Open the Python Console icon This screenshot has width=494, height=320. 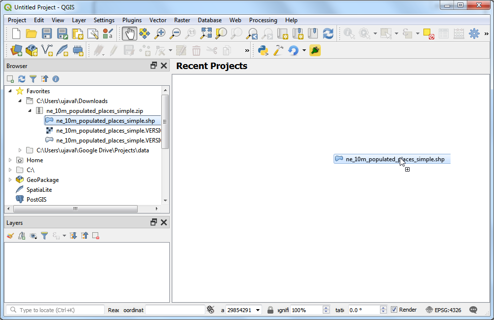263,50
